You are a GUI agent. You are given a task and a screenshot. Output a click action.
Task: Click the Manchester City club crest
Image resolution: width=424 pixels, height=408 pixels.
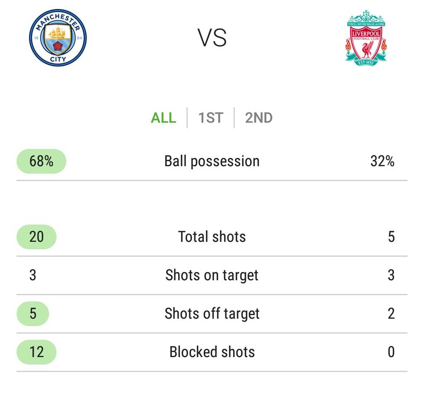[x=58, y=38]
